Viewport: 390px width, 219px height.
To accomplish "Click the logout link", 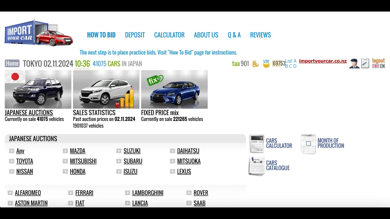I will (x=378, y=61).
